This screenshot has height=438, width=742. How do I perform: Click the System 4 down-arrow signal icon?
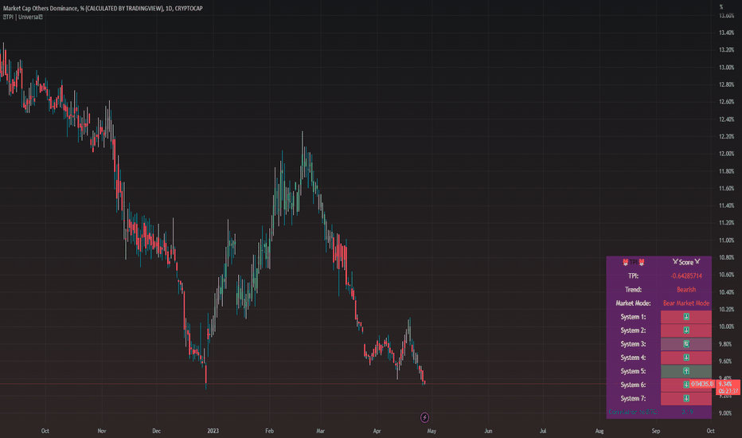(x=686, y=358)
